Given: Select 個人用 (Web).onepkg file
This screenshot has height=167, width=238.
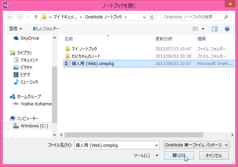Looking at the screenshot, I should coord(149,64).
